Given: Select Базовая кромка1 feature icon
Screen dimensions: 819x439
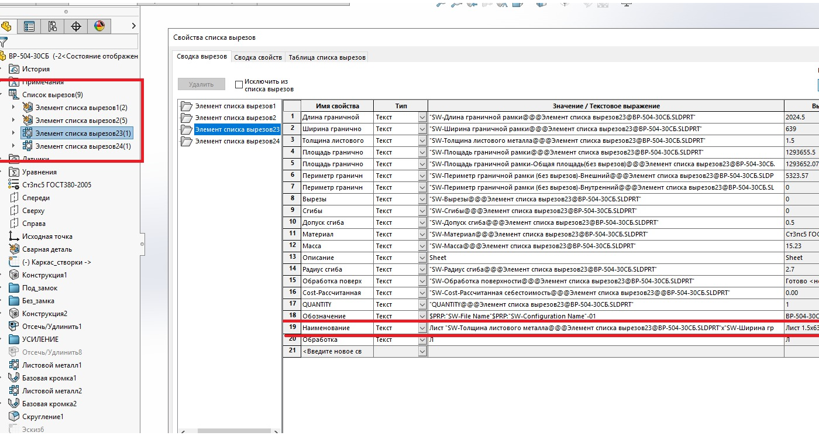Looking at the screenshot, I should coord(14,378).
